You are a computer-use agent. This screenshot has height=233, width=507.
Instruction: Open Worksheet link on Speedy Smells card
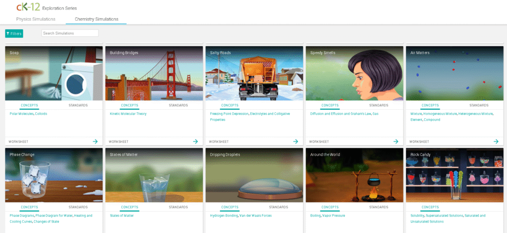319,142
